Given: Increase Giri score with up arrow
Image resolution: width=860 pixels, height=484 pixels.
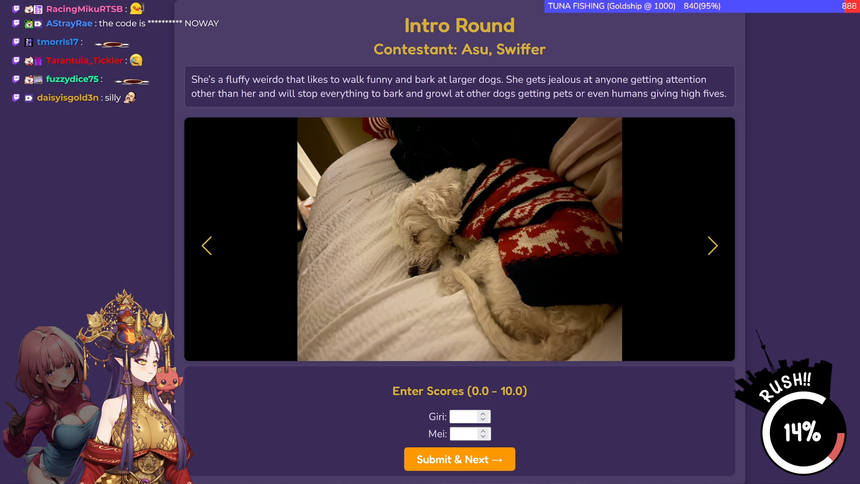Looking at the screenshot, I should [483, 414].
